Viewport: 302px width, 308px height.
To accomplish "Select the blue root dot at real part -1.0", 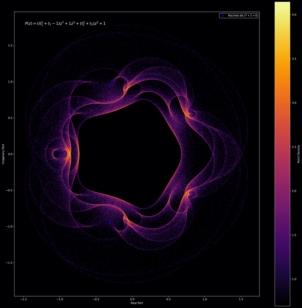I will (60, 154).
